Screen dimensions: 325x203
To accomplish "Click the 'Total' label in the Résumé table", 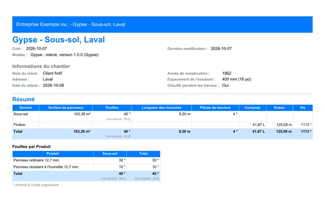I will [18, 131].
